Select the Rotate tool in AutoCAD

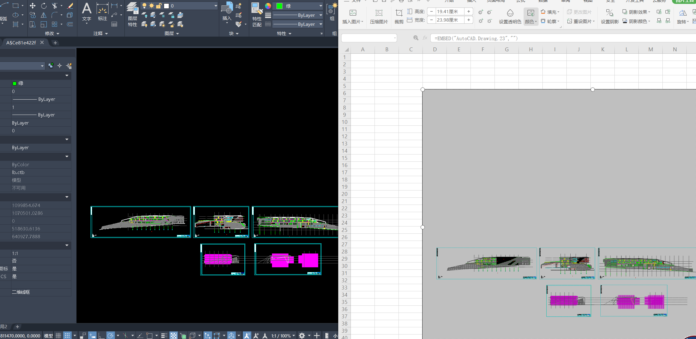click(x=44, y=6)
